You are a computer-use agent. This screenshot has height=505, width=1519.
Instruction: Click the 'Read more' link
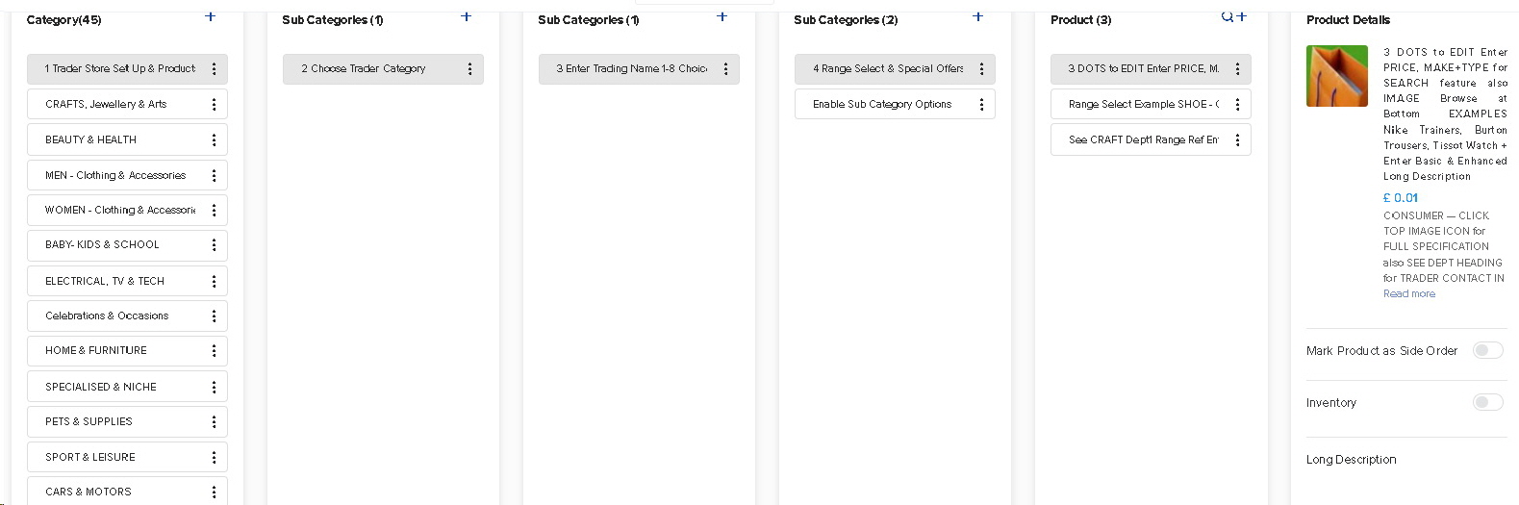pyautogui.click(x=1409, y=294)
